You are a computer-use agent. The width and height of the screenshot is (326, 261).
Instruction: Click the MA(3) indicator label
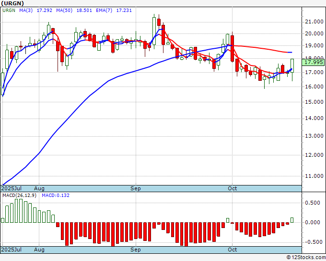point(26,11)
